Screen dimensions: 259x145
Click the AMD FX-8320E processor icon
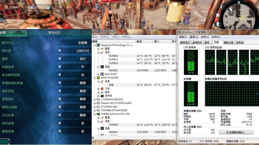tap(98, 78)
